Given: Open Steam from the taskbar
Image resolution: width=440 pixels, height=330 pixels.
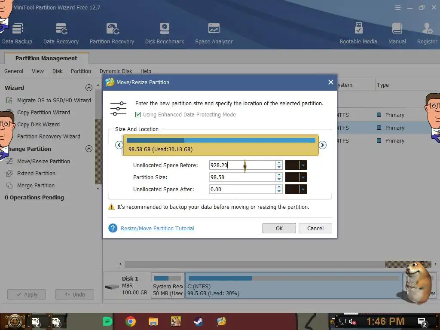Looking at the screenshot, I should click(199, 321).
